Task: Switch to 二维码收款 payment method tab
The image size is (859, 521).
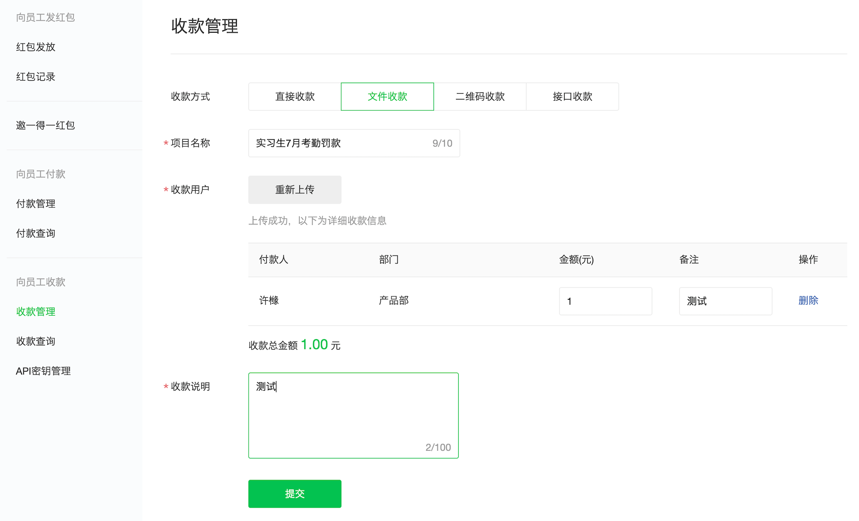Action: tap(480, 96)
